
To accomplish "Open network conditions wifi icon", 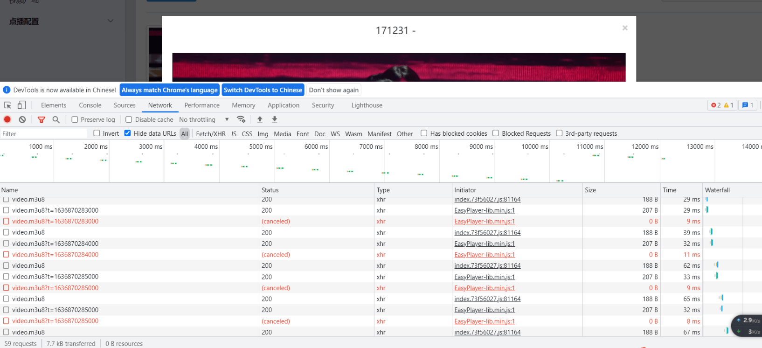I will click(241, 119).
